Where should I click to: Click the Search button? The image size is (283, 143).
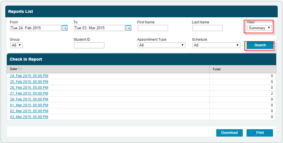coord(260,45)
